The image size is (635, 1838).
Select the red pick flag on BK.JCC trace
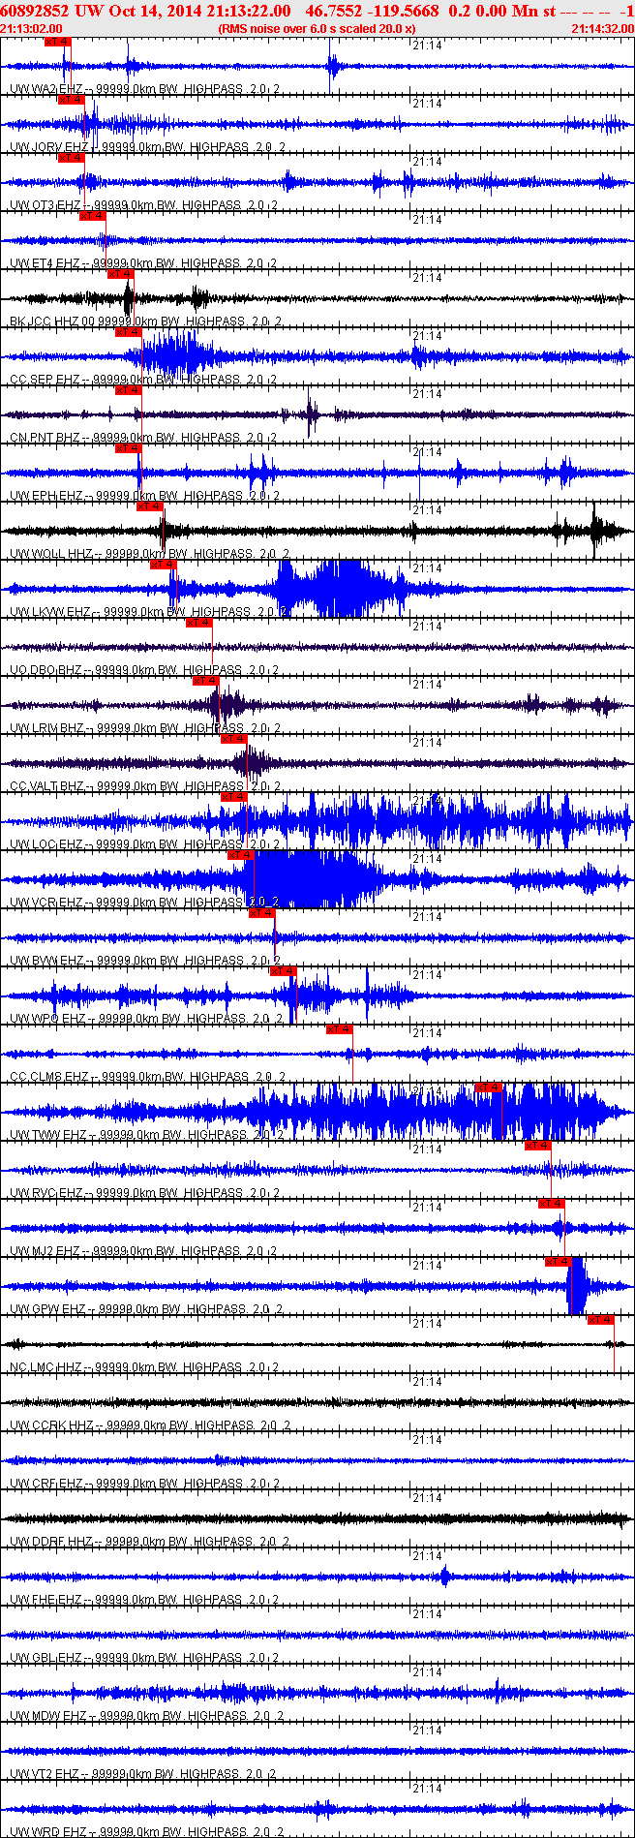(120, 274)
